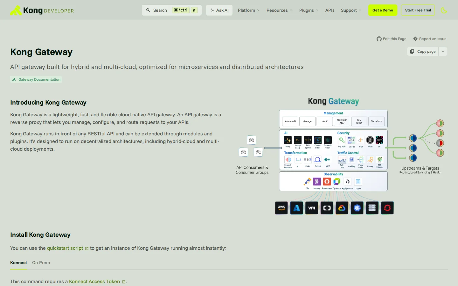Click the RAG Injector icon
Image resolution: width=458 pixels, height=286 pixels.
pyautogui.click(x=308, y=140)
